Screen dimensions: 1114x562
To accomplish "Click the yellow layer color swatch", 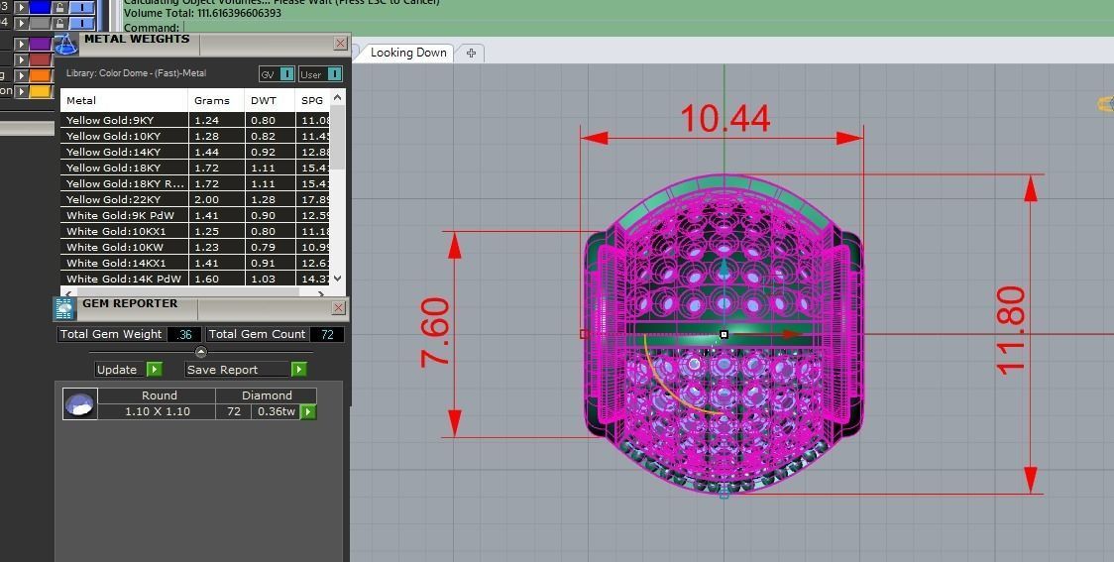I will (40, 91).
